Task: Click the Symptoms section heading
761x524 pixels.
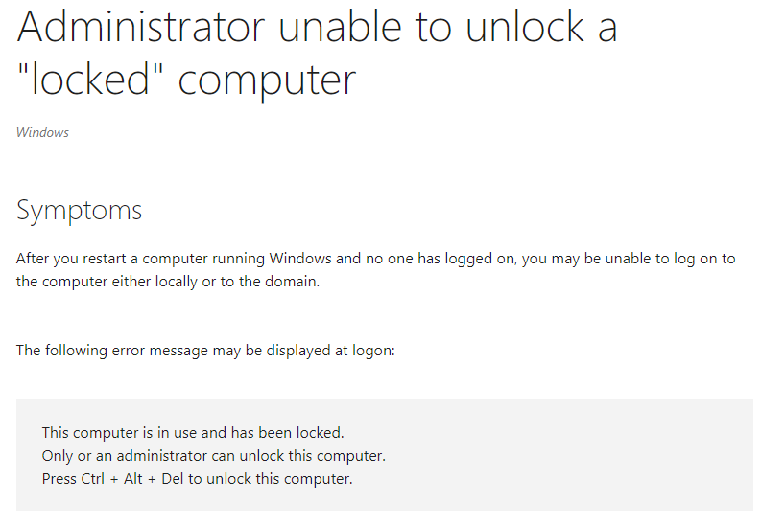Action: [79, 211]
